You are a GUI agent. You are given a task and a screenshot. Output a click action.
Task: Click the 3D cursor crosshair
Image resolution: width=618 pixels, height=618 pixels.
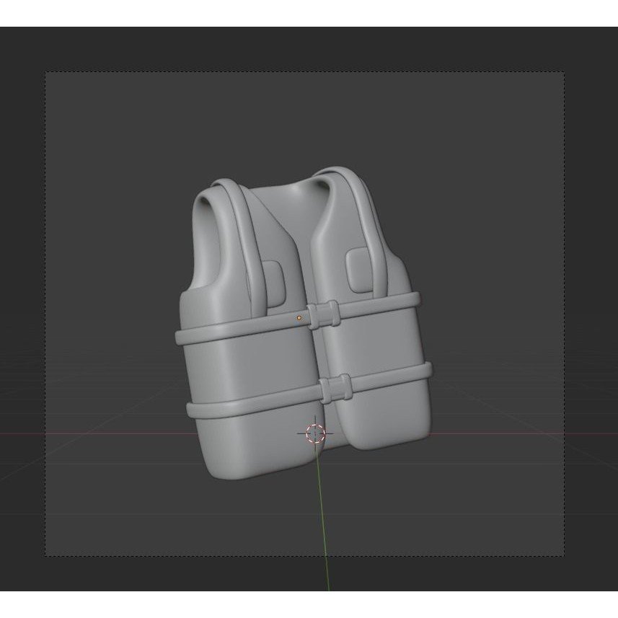(x=315, y=433)
